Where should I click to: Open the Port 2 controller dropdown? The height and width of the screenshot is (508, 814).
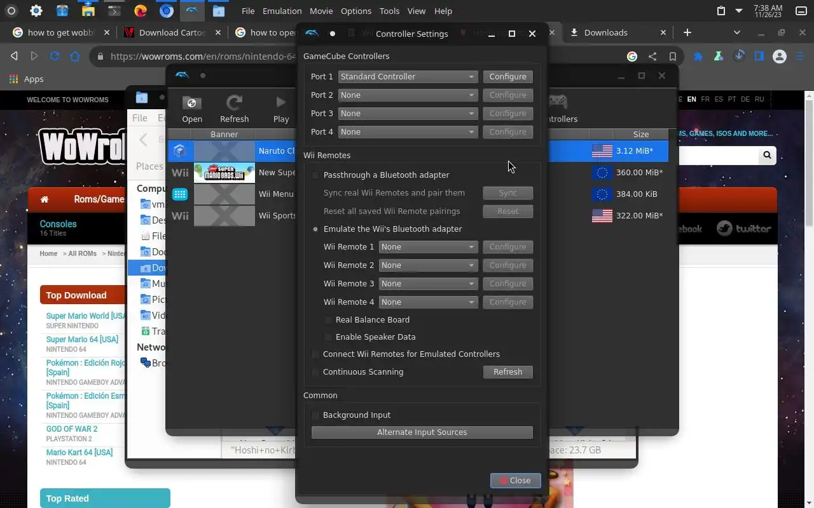click(x=408, y=95)
